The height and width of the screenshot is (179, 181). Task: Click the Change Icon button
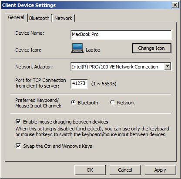[152, 48]
